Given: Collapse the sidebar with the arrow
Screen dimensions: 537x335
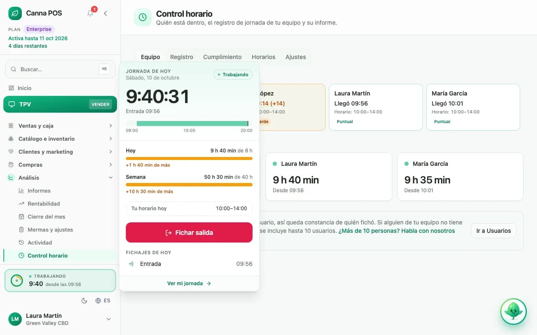Looking at the screenshot, I should click(x=105, y=13).
